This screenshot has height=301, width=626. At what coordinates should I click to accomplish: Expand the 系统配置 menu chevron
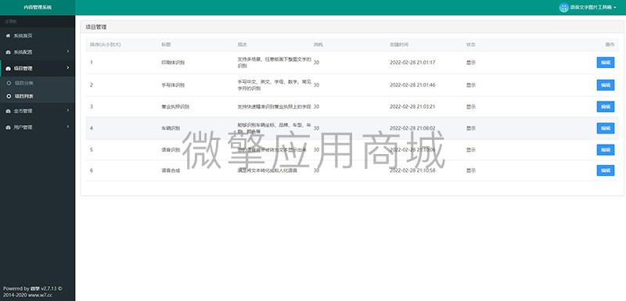pos(68,52)
